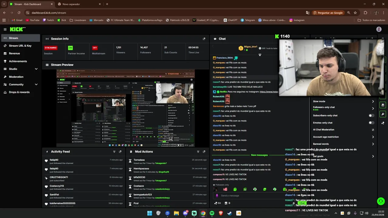
Task: Open the Twitch bookmark
Action: pyautogui.click(x=48, y=20)
